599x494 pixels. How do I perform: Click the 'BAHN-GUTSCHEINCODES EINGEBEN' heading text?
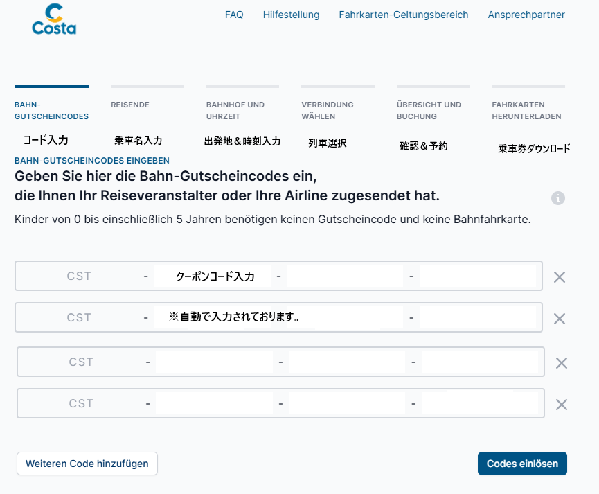(92, 161)
